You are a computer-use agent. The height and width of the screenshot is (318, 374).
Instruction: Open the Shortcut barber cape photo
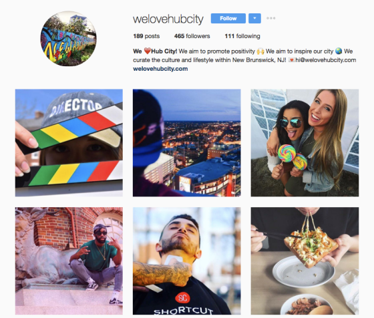point(187,261)
